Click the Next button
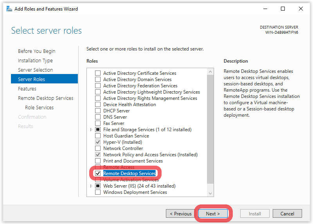This screenshot has width=313, height=224. pyautogui.click(x=213, y=213)
